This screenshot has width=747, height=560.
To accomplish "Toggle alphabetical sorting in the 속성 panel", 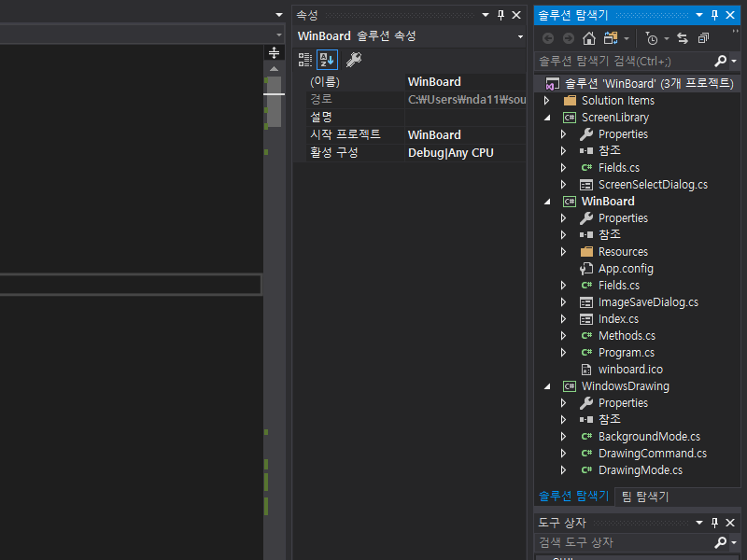I will [327, 60].
